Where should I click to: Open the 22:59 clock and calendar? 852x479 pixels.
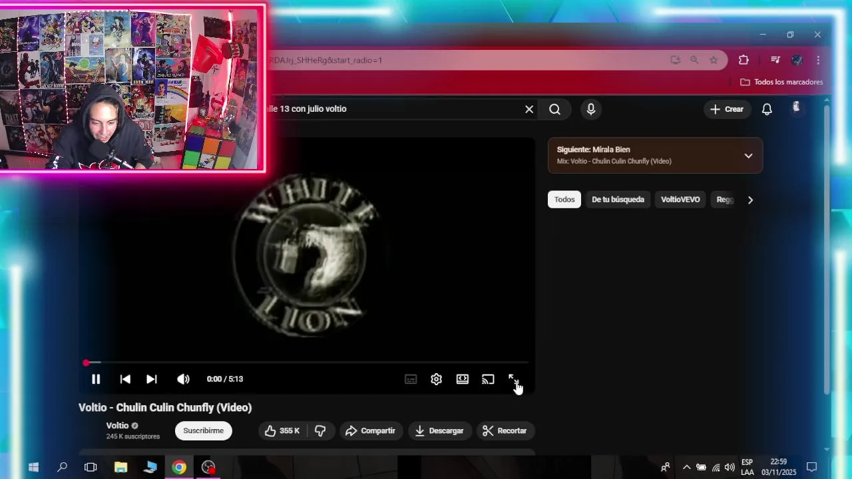click(x=779, y=467)
